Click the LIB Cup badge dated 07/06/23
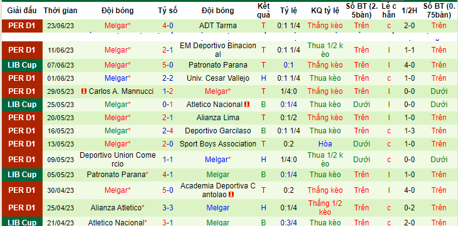This screenshot has height=226, width=458. pos(22,65)
